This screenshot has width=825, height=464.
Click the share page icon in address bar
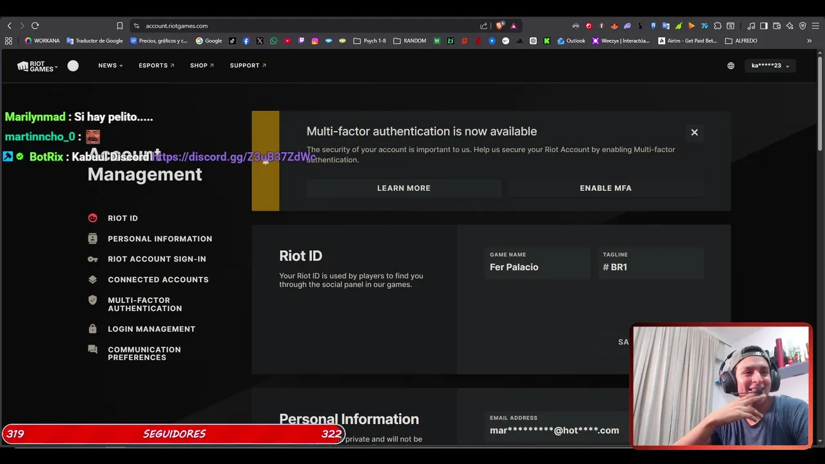click(x=483, y=26)
